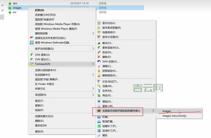This screenshot has height=138, width=211.
Task: Click the Check for modifications (检查修改) icon
Action: (99, 32)
